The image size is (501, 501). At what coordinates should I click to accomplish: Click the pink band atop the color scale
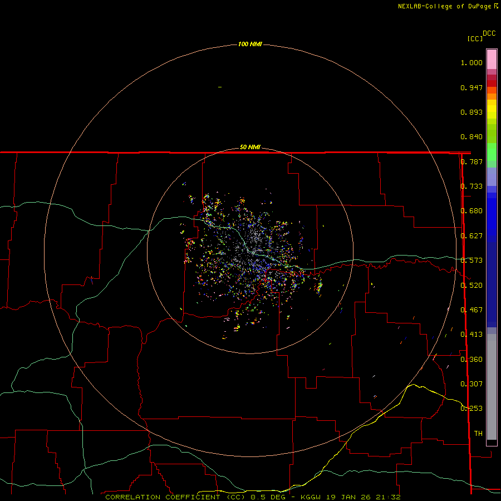(x=492, y=60)
